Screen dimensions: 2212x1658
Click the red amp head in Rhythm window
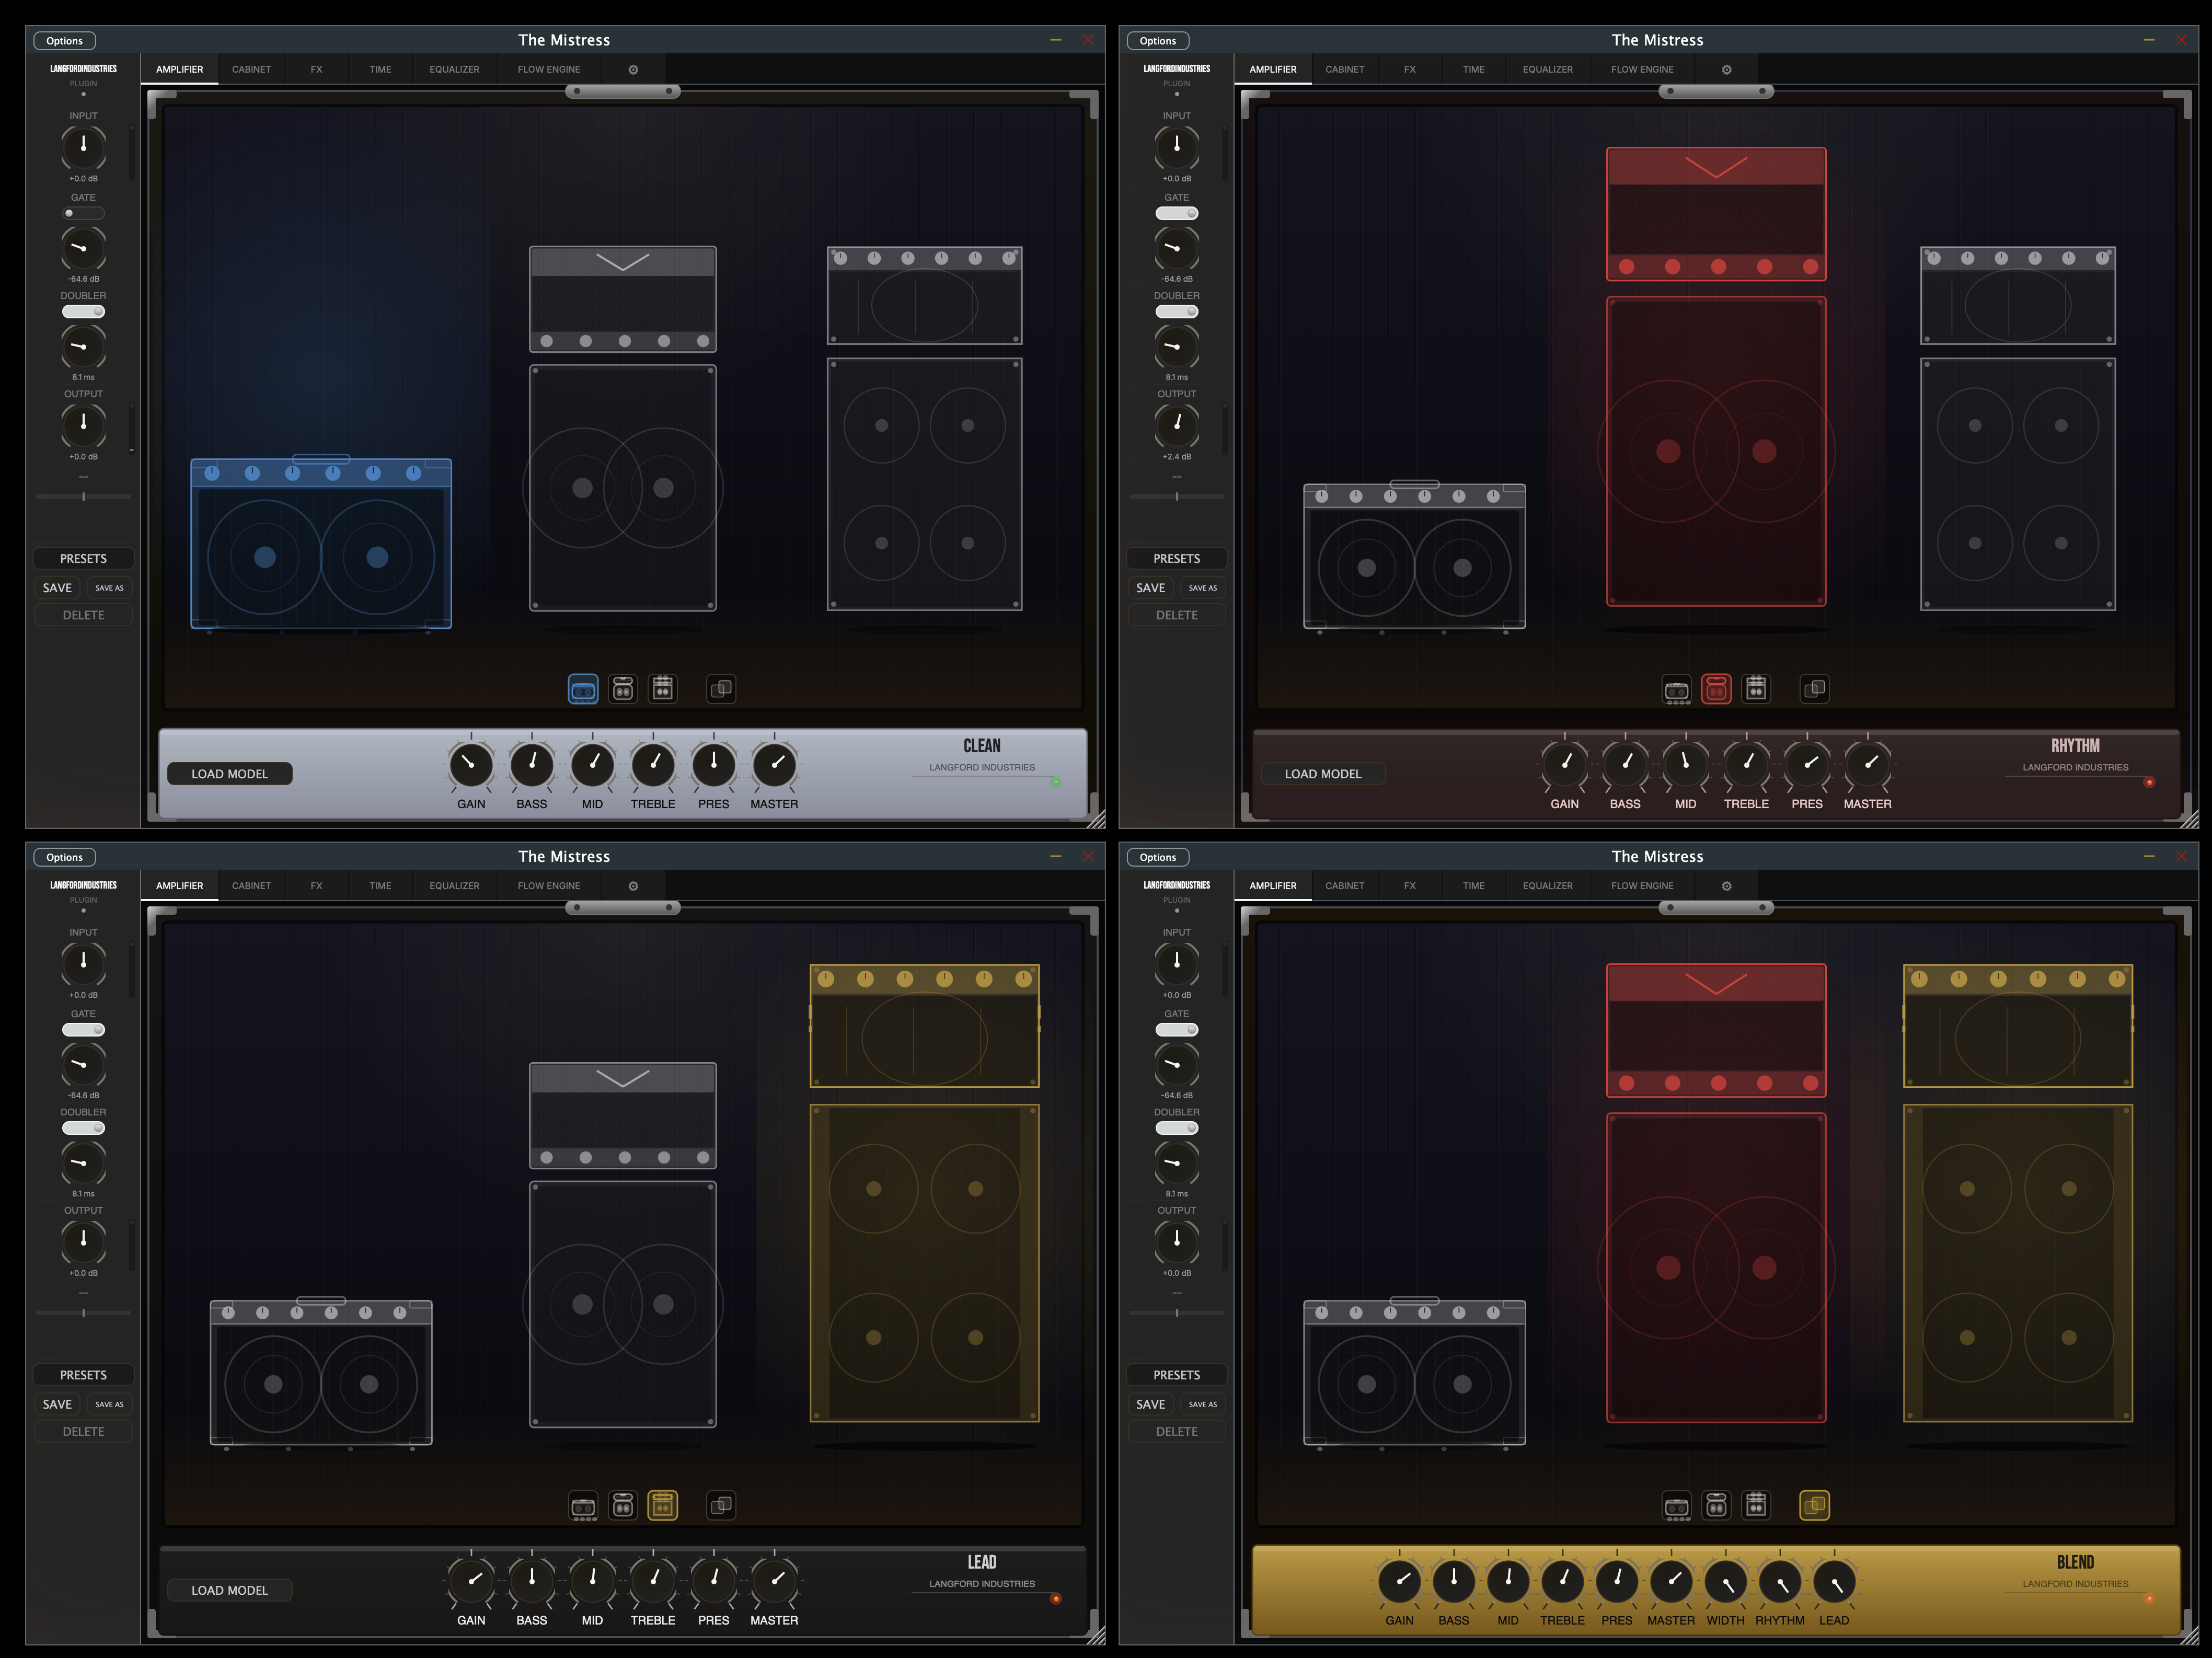pyautogui.click(x=1716, y=214)
